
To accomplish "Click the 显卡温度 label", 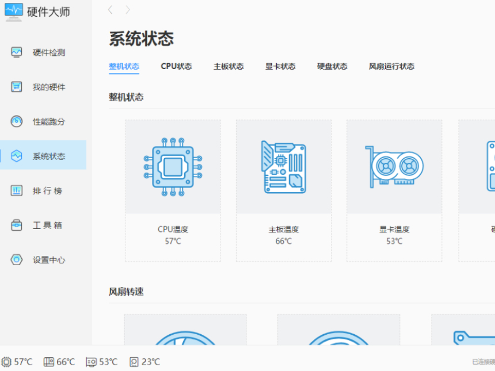I will tap(394, 230).
